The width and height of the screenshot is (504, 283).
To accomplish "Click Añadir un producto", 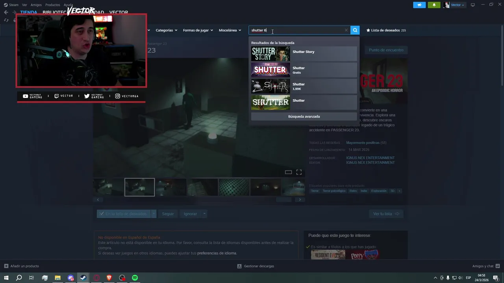I will click(21, 266).
